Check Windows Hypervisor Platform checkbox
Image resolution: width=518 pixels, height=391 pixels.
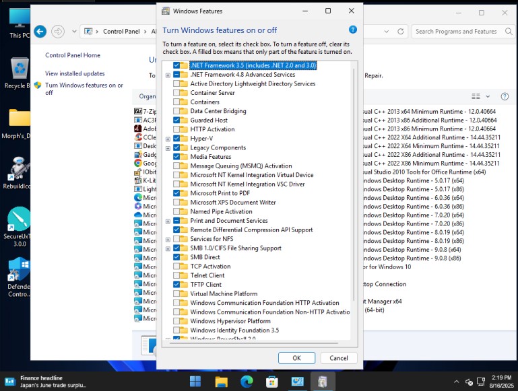point(176,321)
